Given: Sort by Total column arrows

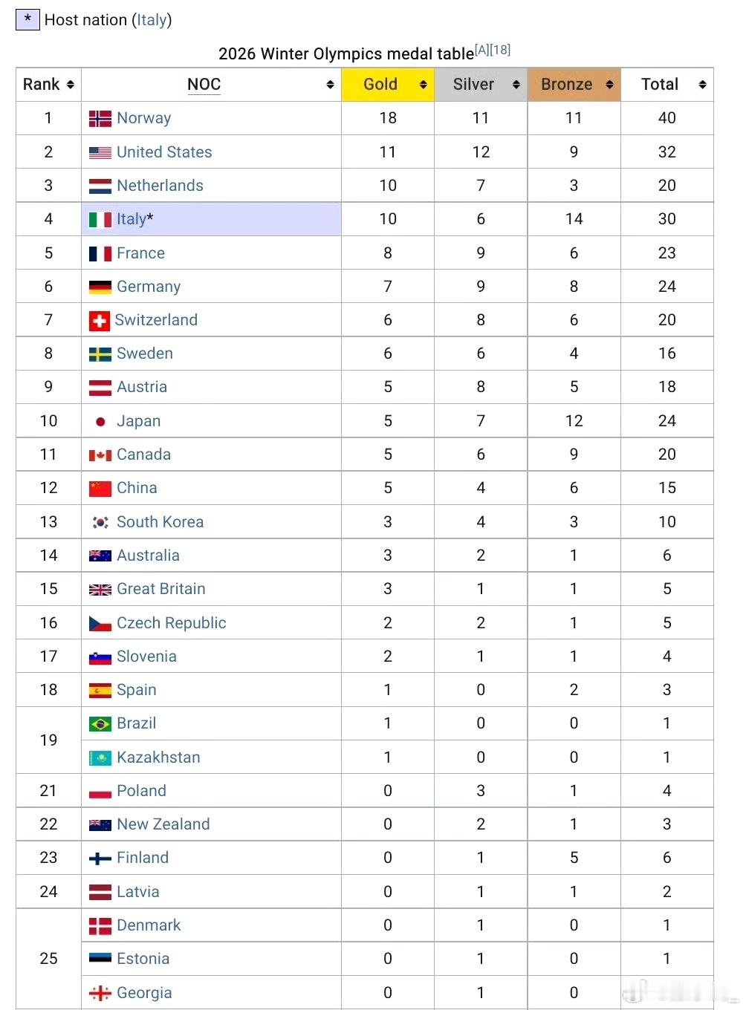Looking at the screenshot, I should pyautogui.click(x=703, y=85).
